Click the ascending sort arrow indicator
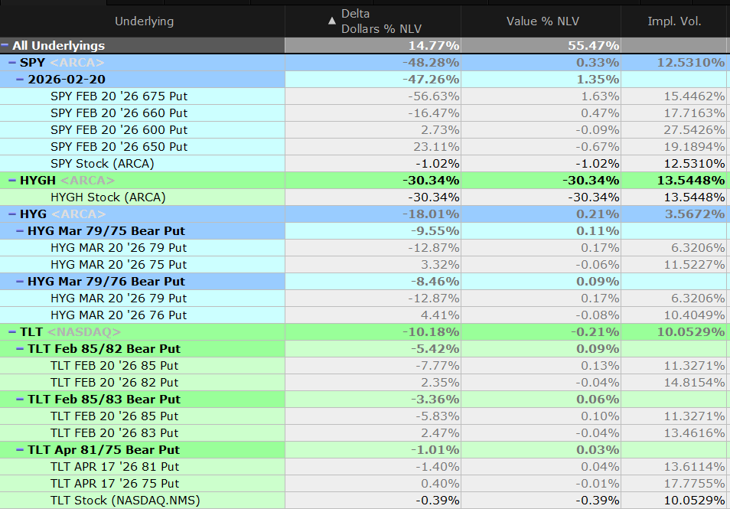Screen dimensions: 730x509 pos(331,21)
